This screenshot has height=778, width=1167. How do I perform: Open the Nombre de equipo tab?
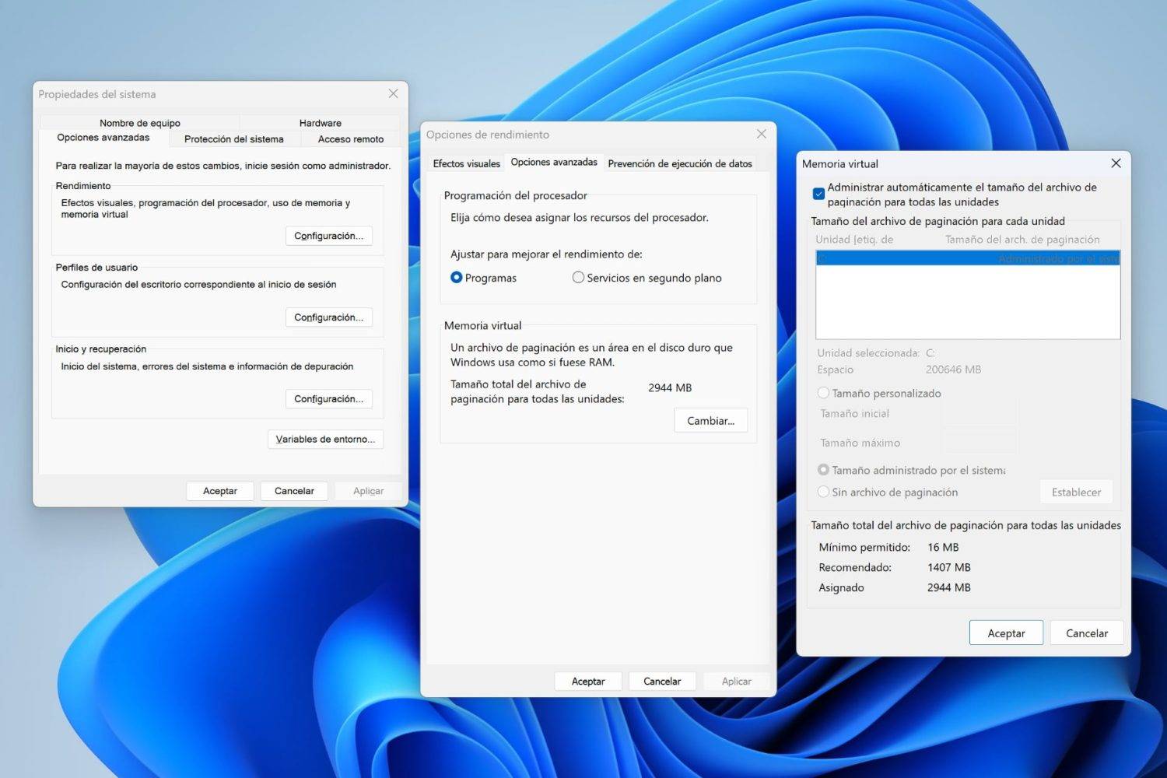pos(140,123)
